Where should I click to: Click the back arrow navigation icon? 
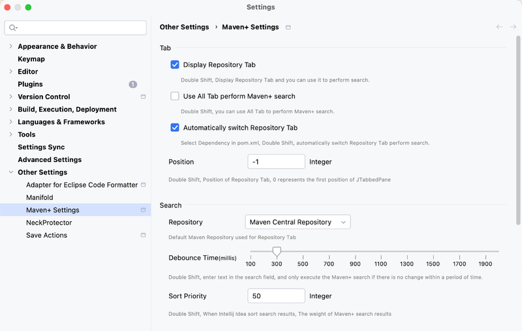click(x=499, y=27)
